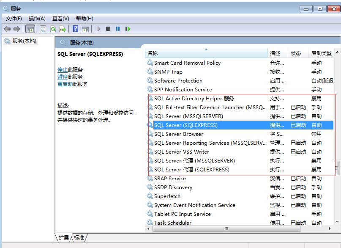The image size is (341, 248).
Task: Click the Stop Service square icon
Action: pyautogui.click(x=108, y=29)
